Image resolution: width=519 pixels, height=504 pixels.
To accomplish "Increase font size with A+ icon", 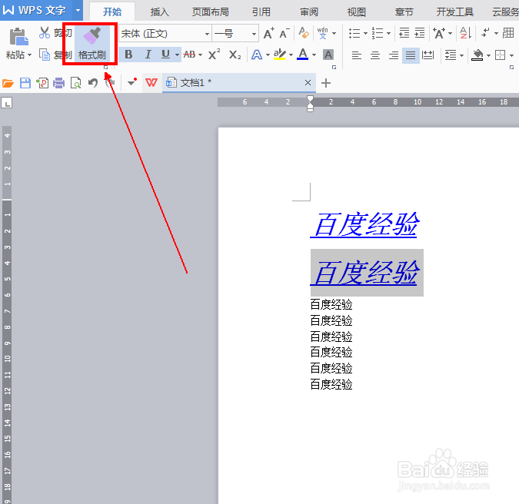I will tap(269, 33).
